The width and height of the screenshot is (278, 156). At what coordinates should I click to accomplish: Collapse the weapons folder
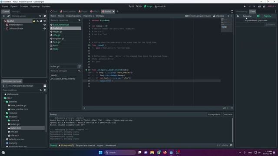(5, 117)
